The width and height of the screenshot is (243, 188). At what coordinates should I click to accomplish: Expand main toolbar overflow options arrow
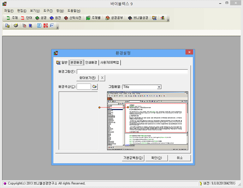[168, 20]
